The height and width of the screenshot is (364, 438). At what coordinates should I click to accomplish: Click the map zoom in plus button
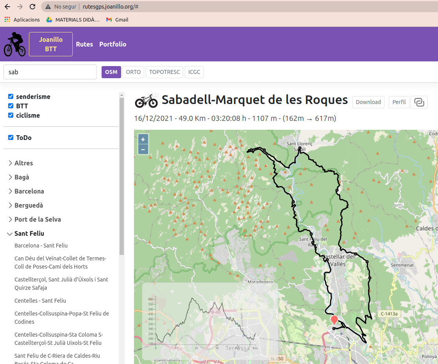click(143, 140)
